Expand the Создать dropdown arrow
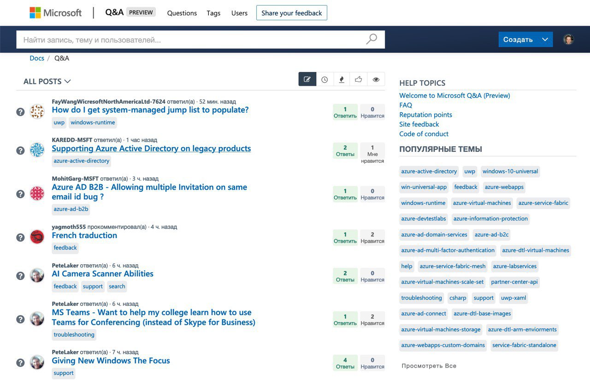Viewport: 590px width, 381px height. (x=545, y=39)
